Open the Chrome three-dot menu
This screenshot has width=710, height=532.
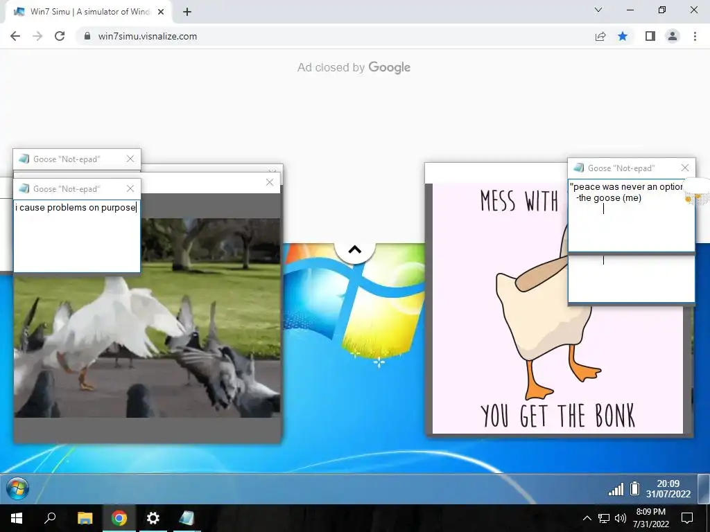coord(695,36)
